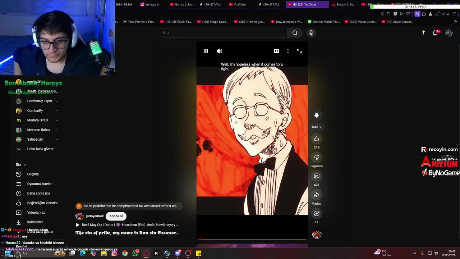The height and width of the screenshot is (259, 460).
Task: Open the 1440 quality dropdown
Action: [x=316, y=127]
